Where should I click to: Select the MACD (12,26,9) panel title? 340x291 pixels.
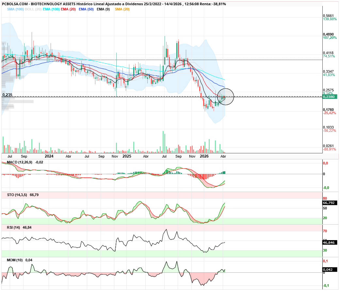(x=20, y=162)
